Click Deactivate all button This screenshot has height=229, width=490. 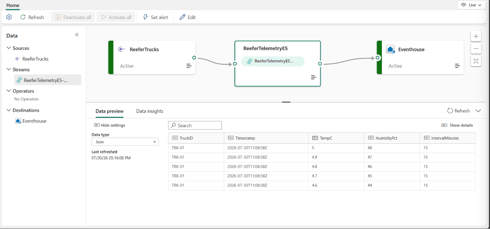click(x=73, y=17)
